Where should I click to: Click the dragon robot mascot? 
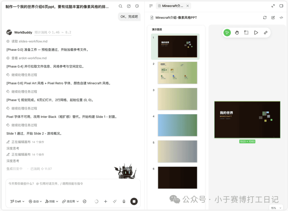pos(126,171)
